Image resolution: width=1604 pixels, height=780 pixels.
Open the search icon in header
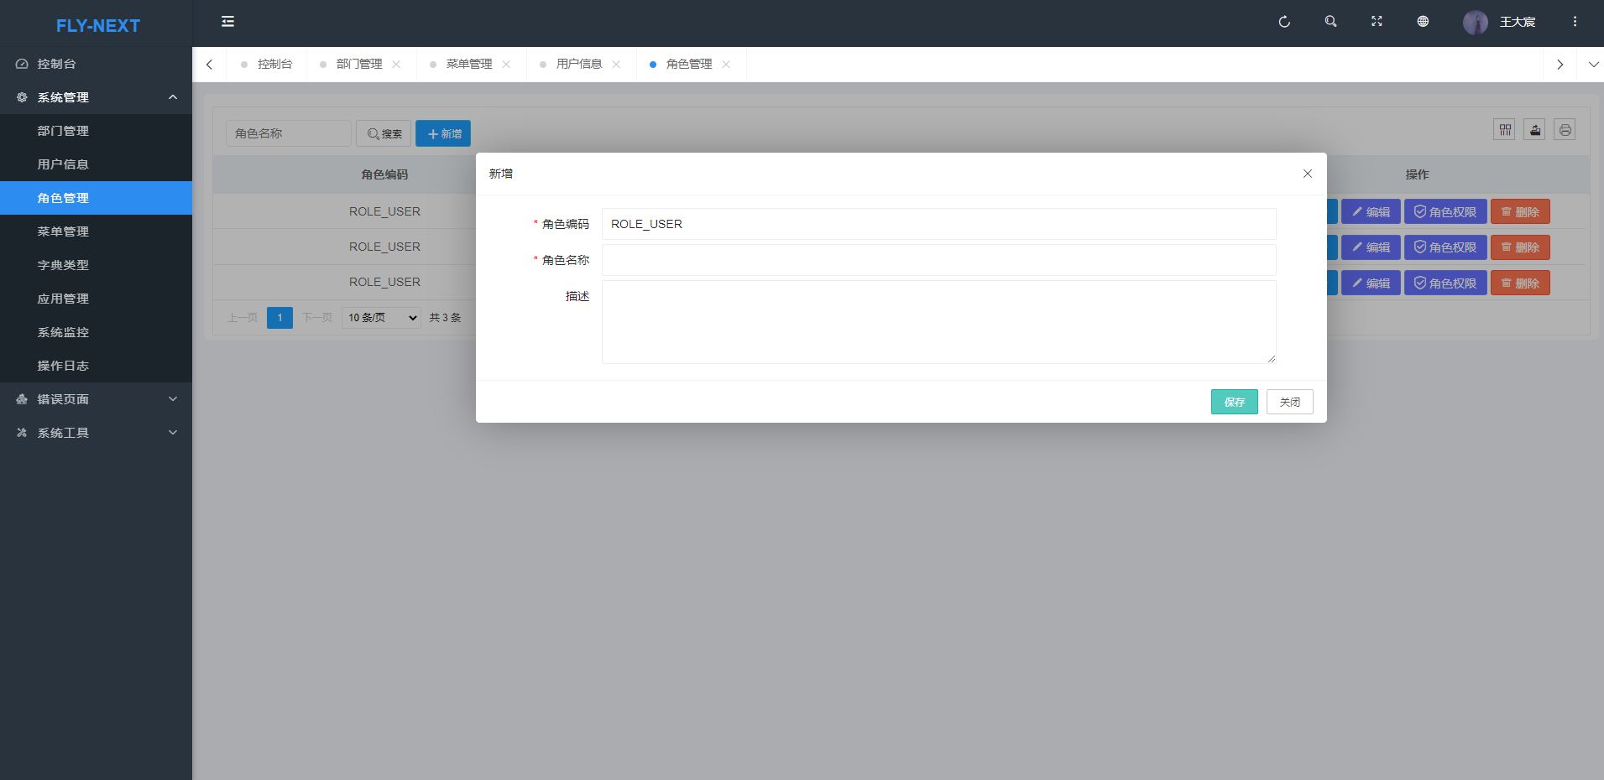[x=1330, y=22]
